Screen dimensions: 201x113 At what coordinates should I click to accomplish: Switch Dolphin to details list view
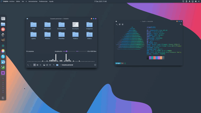[x=40, y=65]
